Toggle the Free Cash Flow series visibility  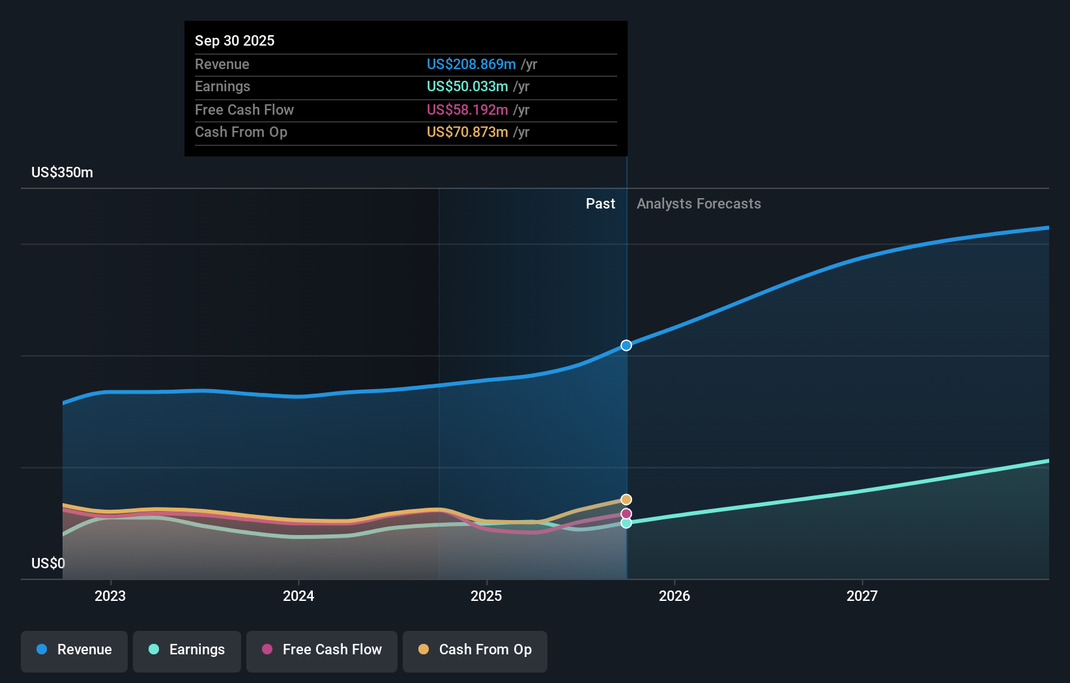point(321,650)
